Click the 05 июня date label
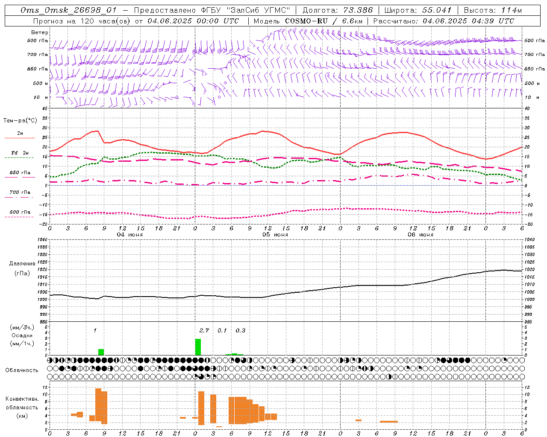 pos(275,234)
